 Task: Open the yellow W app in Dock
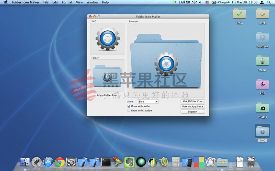click(x=164, y=162)
